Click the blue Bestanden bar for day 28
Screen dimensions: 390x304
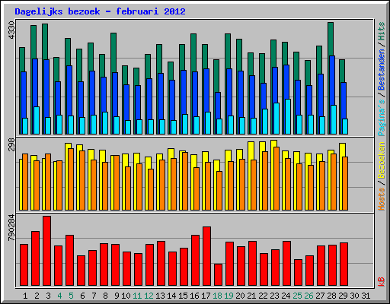(332, 81)
